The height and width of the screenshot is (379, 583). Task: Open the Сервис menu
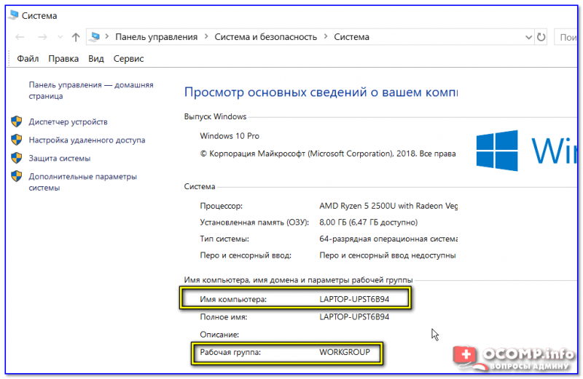[129, 59]
